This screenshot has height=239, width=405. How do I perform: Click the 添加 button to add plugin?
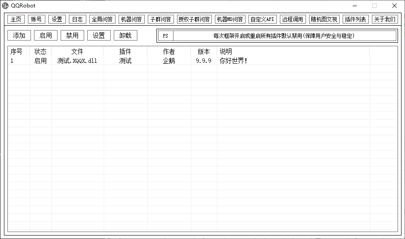click(x=19, y=36)
